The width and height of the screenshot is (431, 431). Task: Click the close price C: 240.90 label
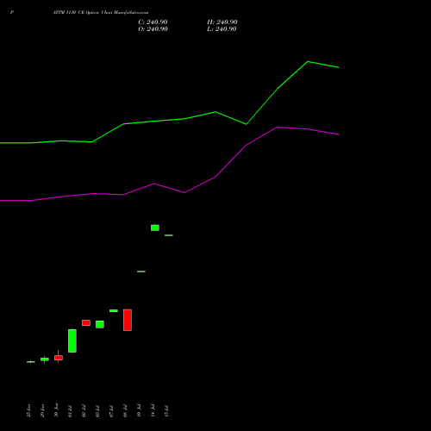click(x=153, y=22)
